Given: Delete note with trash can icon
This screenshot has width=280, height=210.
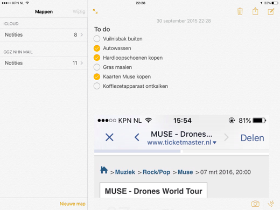Looking at the screenshot, I should point(240,11).
